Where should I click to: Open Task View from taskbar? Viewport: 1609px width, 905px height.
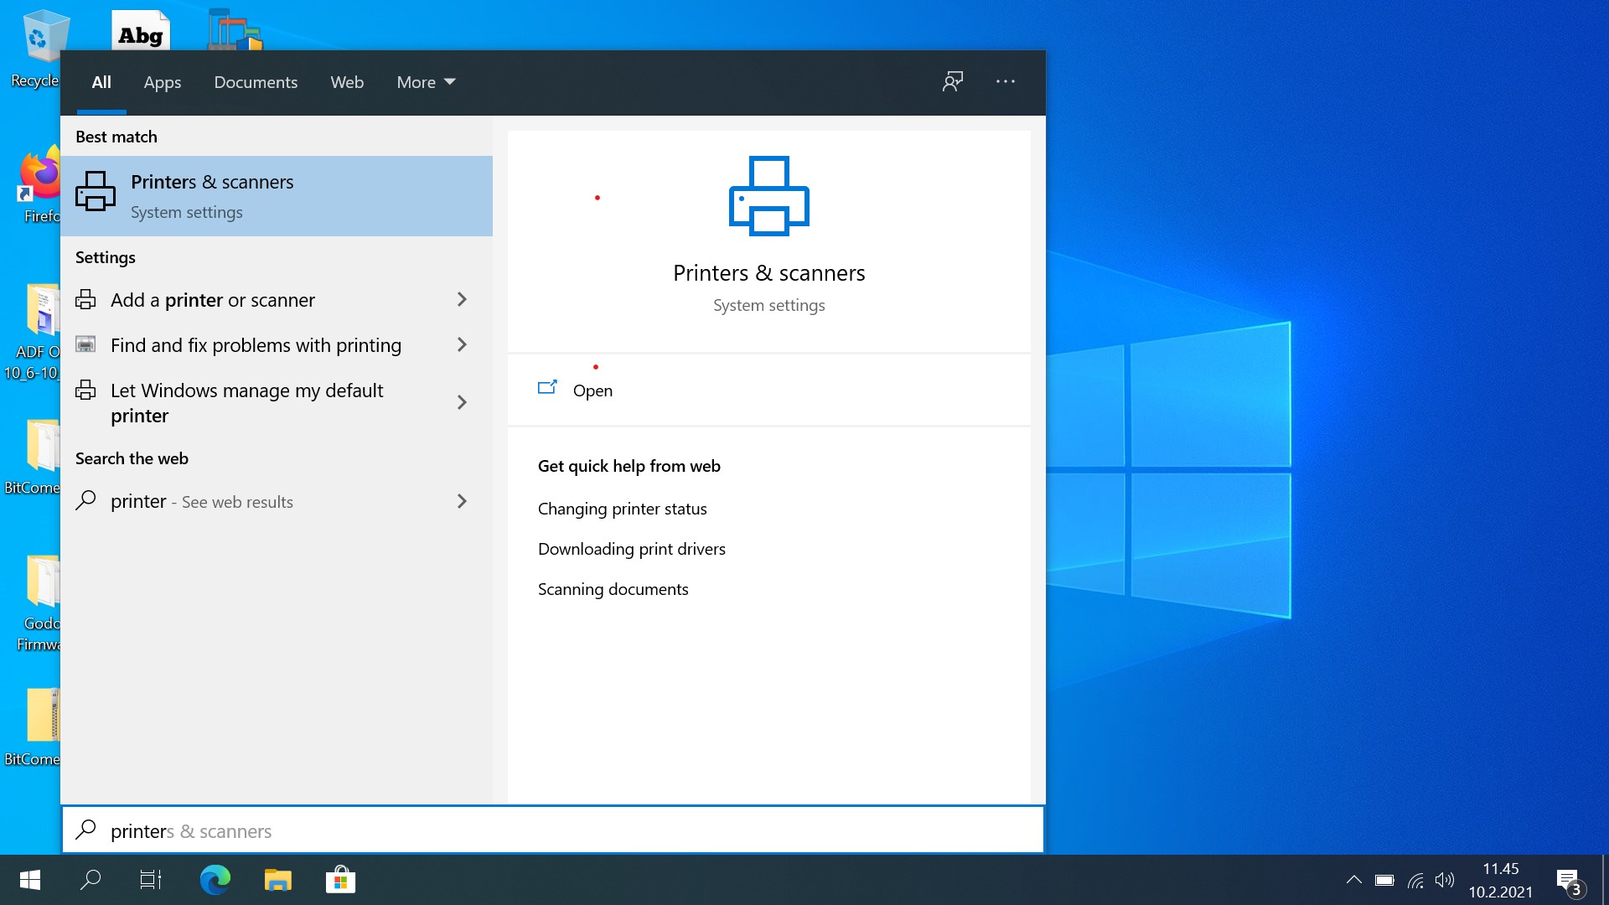[151, 880]
